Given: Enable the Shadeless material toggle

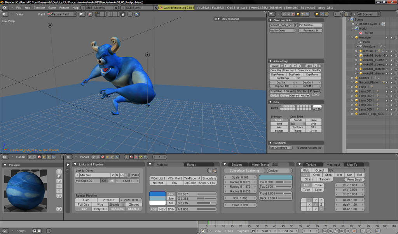Looking at the screenshot, I should pyautogui.click(x=209, y=178).
